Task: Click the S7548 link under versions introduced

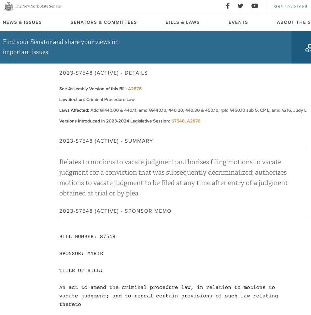Action: point(178,121)
